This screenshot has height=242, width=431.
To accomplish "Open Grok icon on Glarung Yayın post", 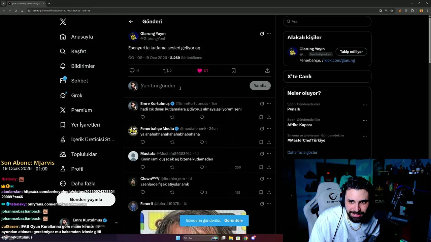I will point(262,34).
